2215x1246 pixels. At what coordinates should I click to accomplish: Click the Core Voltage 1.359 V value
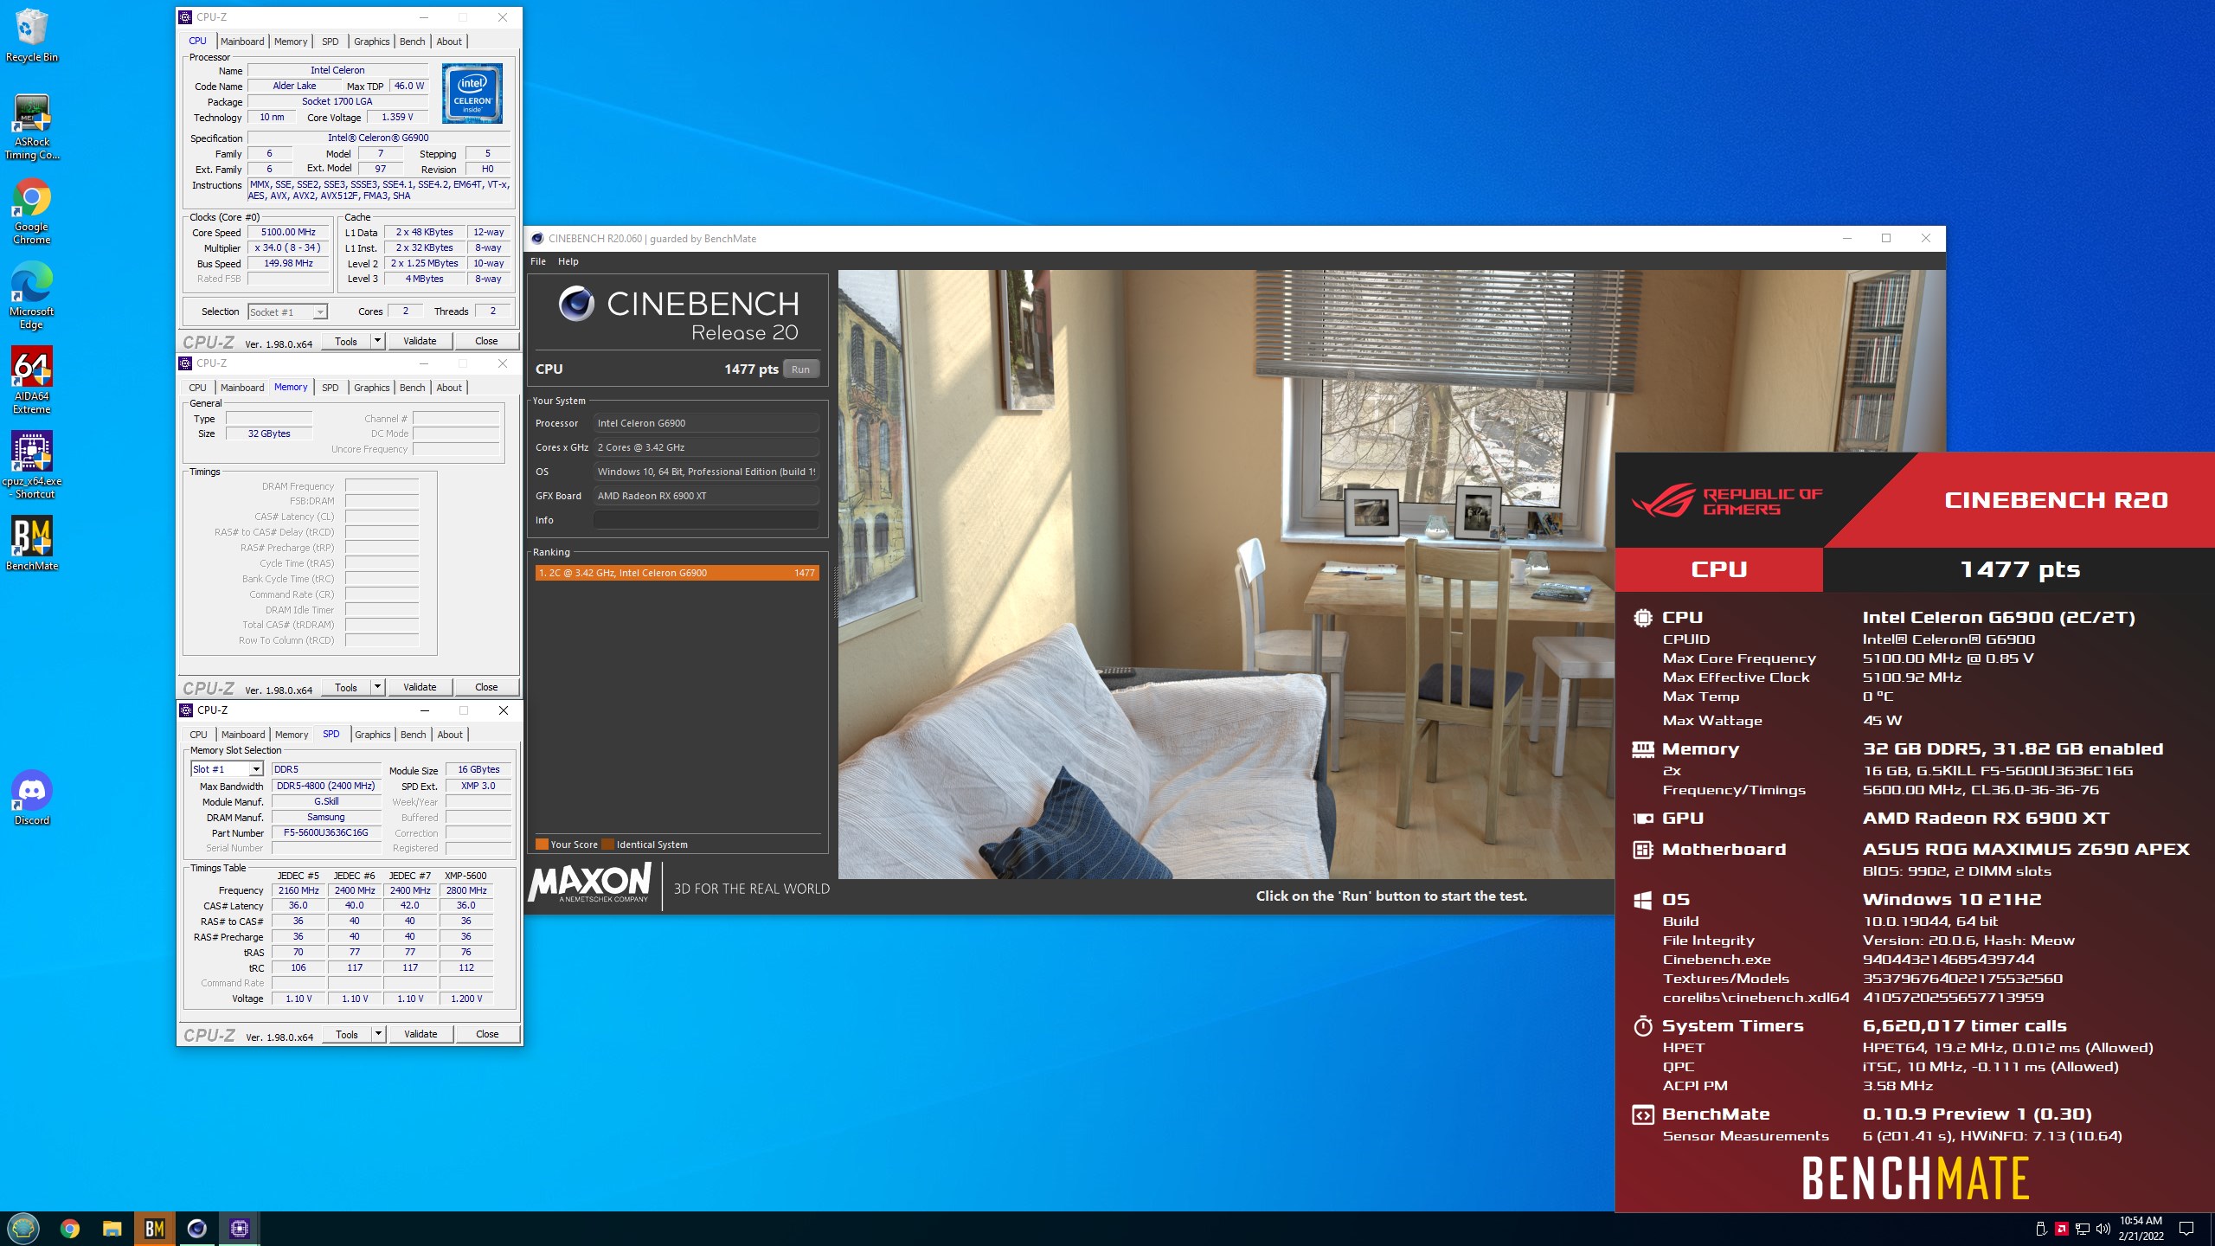click(x=397, y=117)
